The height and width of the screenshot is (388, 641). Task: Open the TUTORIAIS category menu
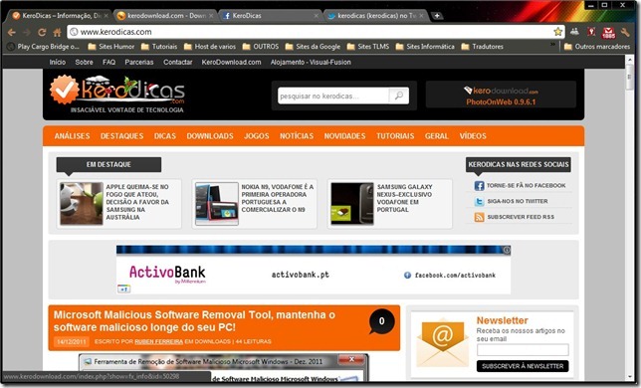pos(395,136)
